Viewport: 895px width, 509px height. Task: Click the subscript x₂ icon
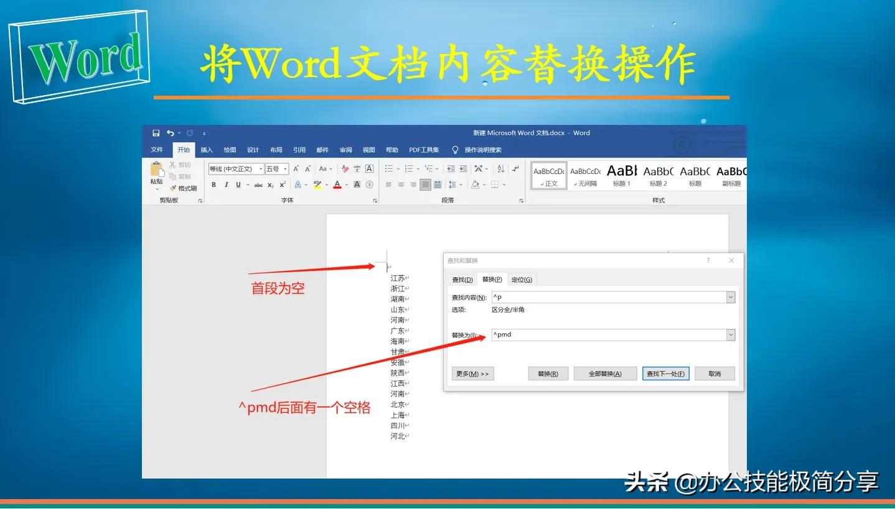pyautogui.click(x=271, y=185)
